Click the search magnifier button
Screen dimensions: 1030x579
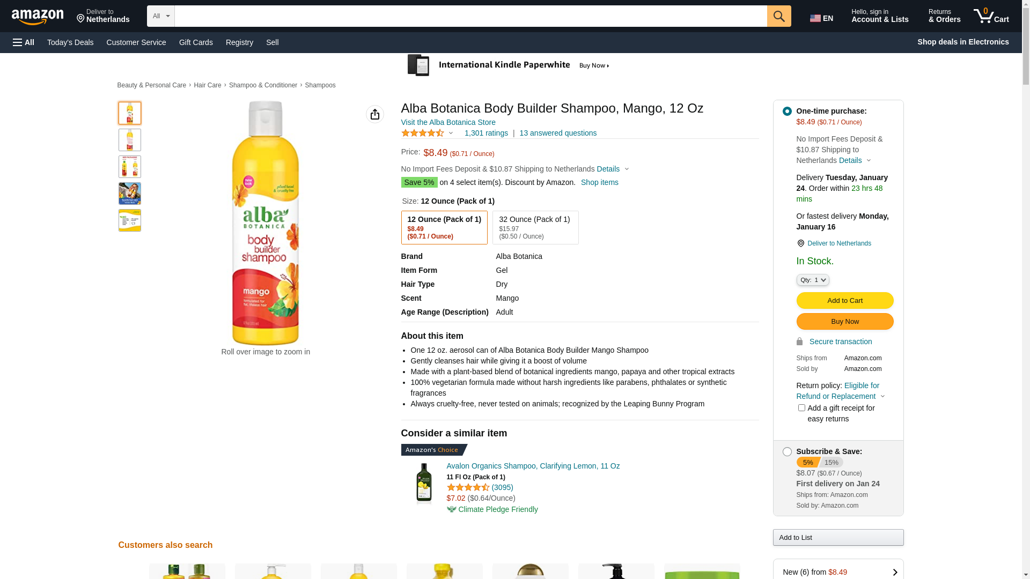[x=779, y=16]
